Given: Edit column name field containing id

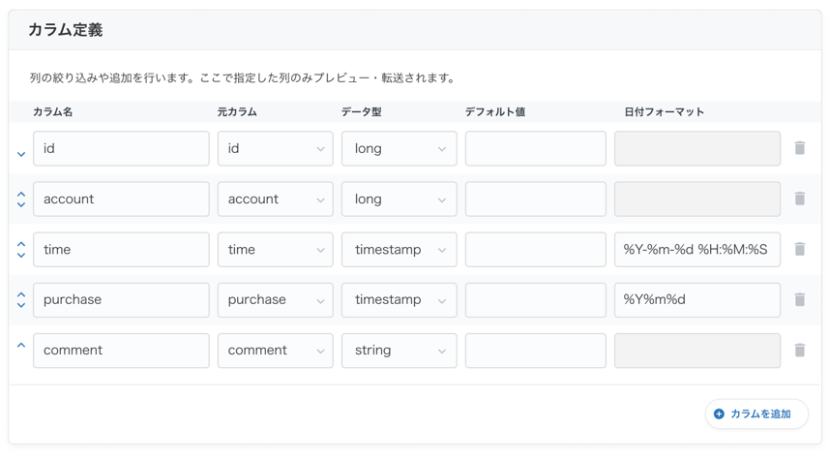Looking at the screenshot, I should coord(121,149).
